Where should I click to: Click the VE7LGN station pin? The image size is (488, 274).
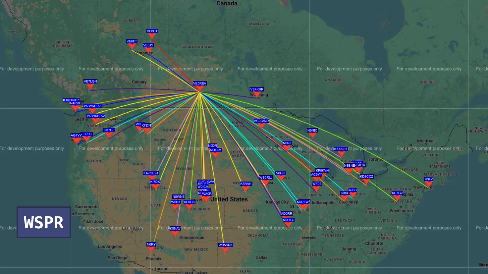point(90,86)
